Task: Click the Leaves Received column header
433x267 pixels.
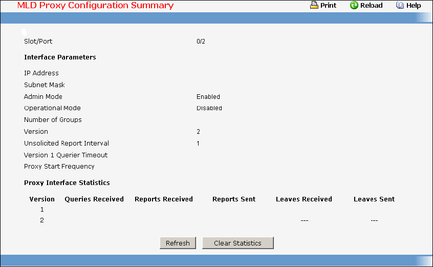Action: (304, 199)
